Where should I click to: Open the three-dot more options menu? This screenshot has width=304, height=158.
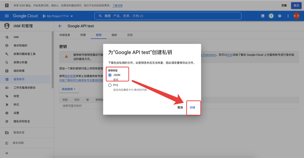pyautogui.click(x=288, y=16)
